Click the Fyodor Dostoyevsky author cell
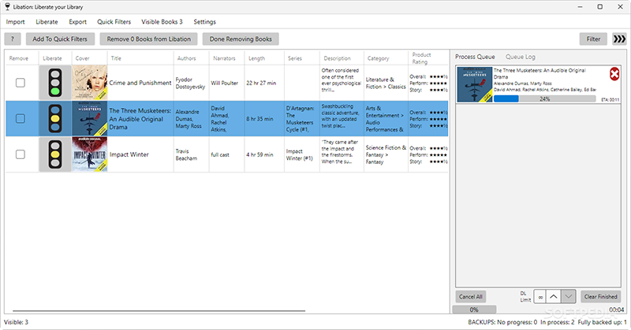The height and width of the screenshot is (330, 631). (190, 83)
